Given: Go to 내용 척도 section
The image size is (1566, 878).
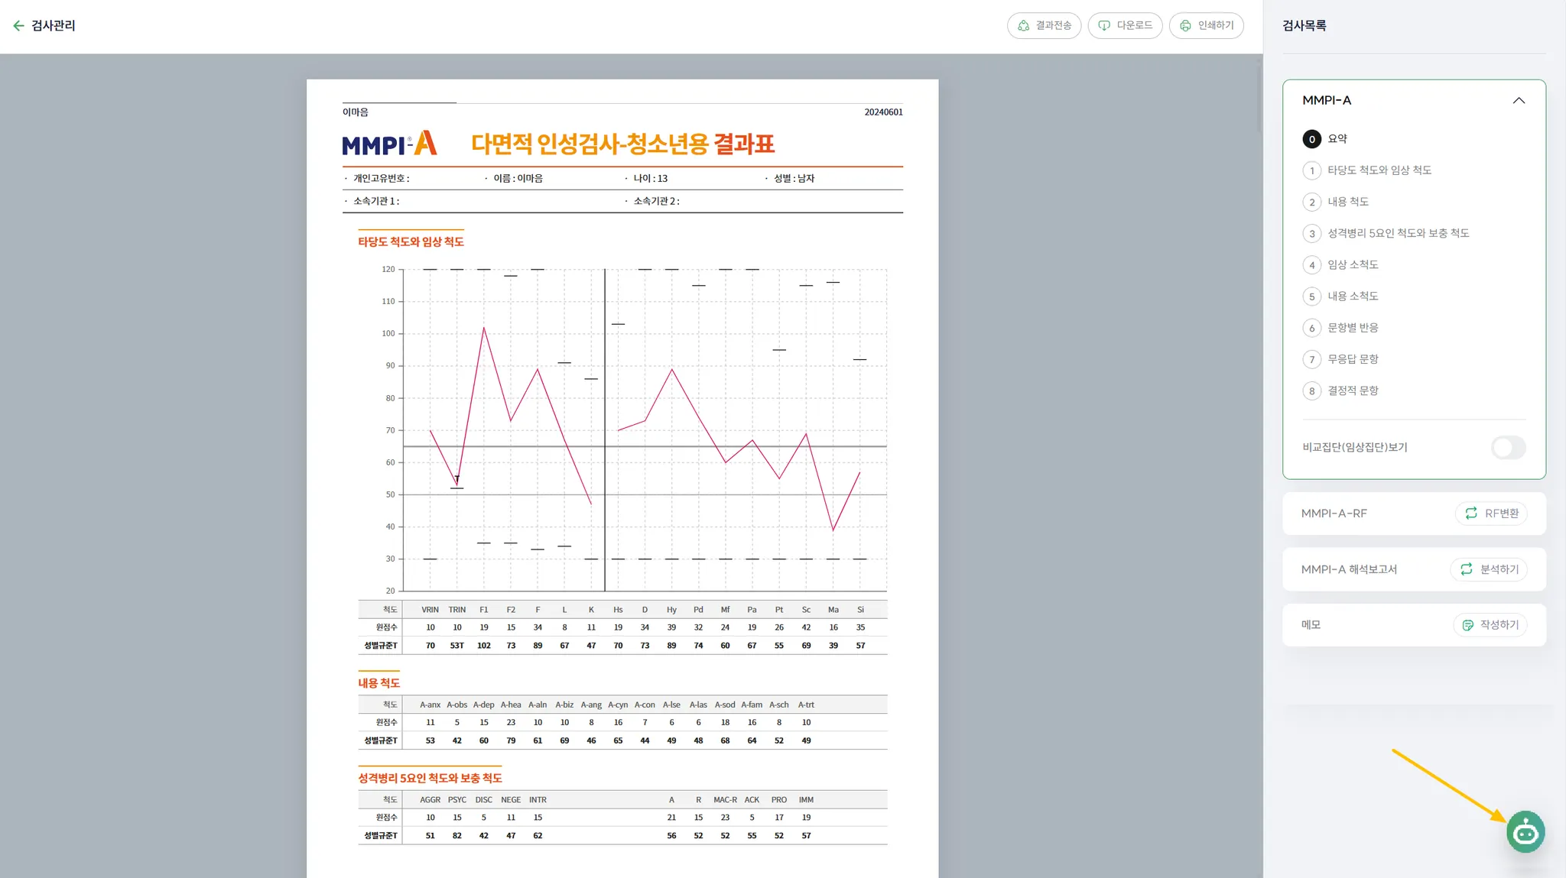Looking at the screenshot, I should [1347, 202].
